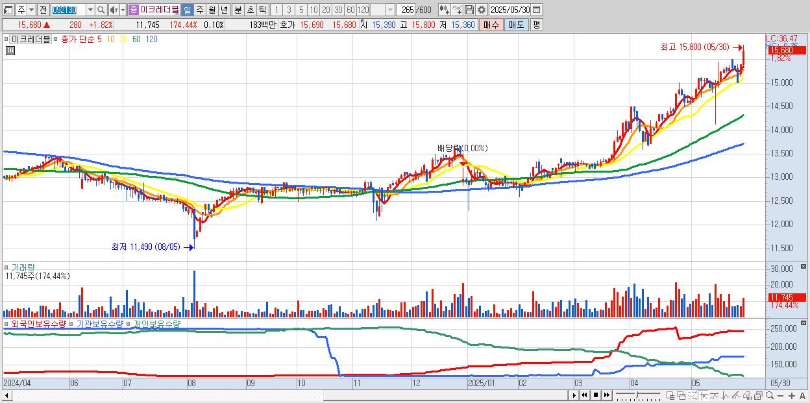Click the chart zoom slider handle
This screenshot has width=810, height=403.
click(637, 395)
